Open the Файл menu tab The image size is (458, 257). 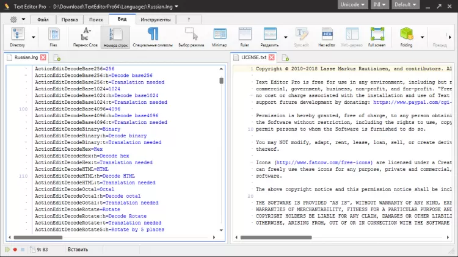click(x=43, y=20)
